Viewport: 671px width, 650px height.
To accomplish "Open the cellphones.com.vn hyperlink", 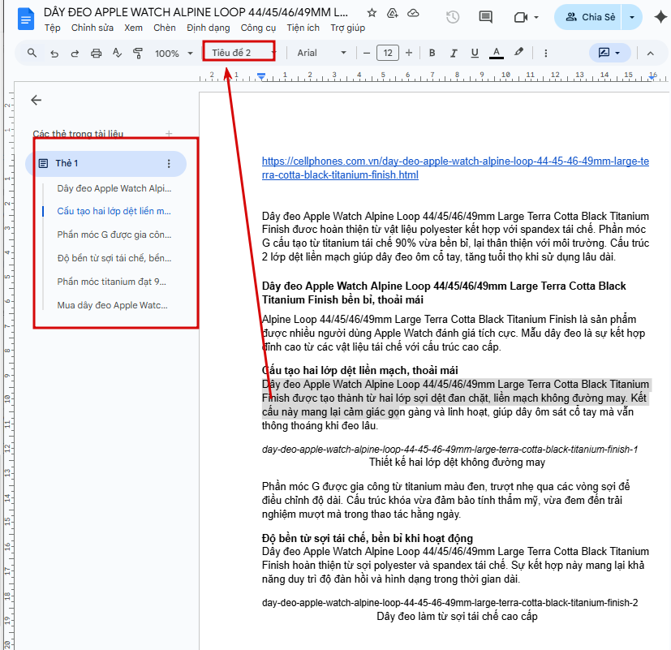I will [455, 168].
